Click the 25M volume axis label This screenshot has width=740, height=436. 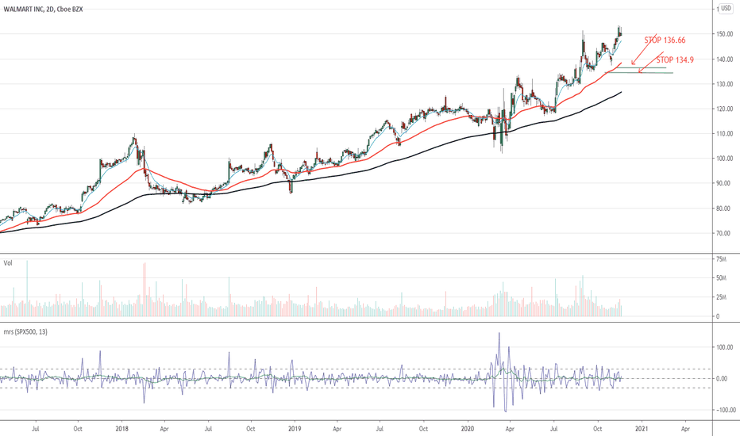coord(721,297)
